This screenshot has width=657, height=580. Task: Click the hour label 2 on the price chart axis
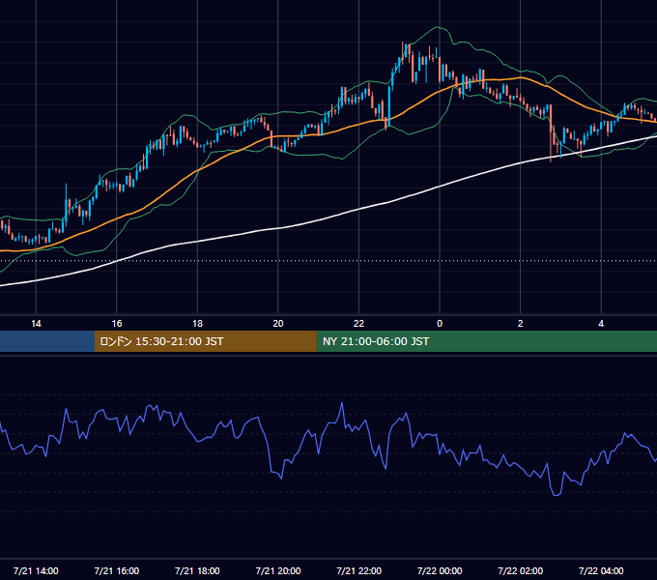521,324
